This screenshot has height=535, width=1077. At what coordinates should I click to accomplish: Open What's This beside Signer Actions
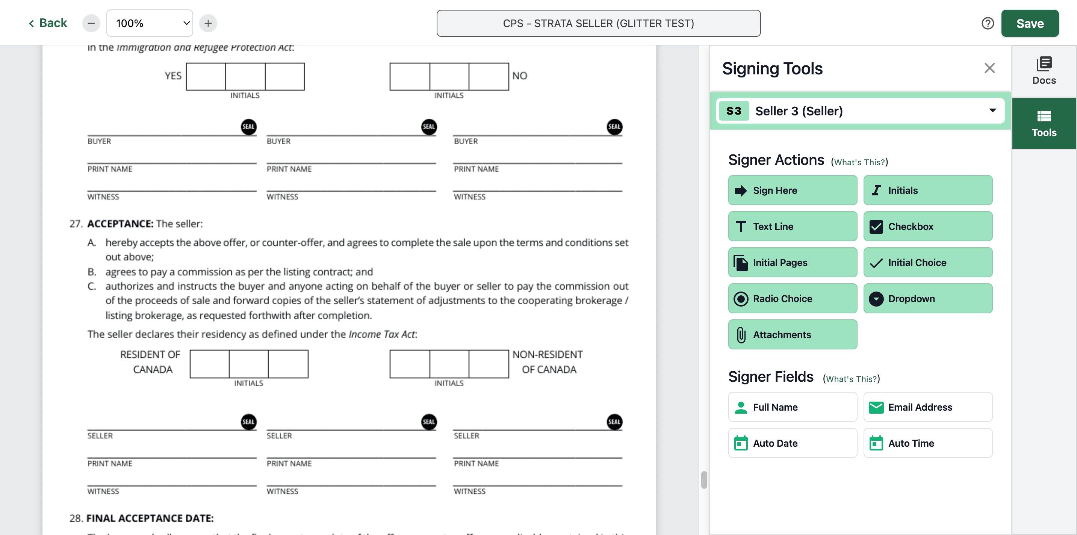859,162
